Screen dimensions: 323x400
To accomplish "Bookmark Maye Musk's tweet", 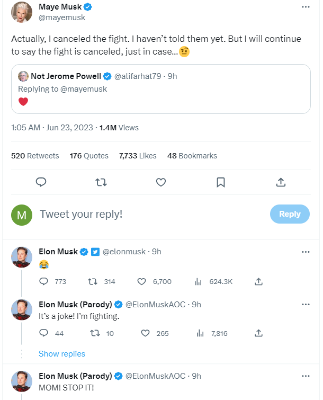I will pos(221,182).
